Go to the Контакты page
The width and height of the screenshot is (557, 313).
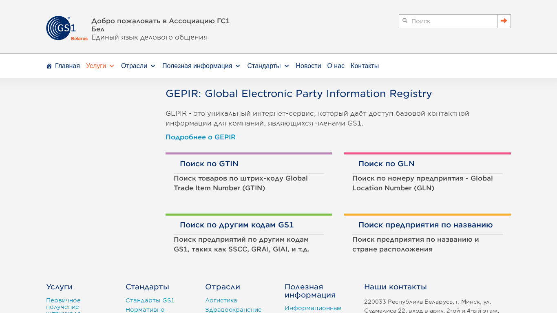365,66
